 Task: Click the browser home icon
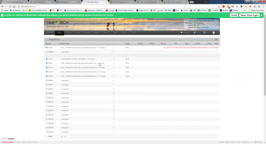14,6
